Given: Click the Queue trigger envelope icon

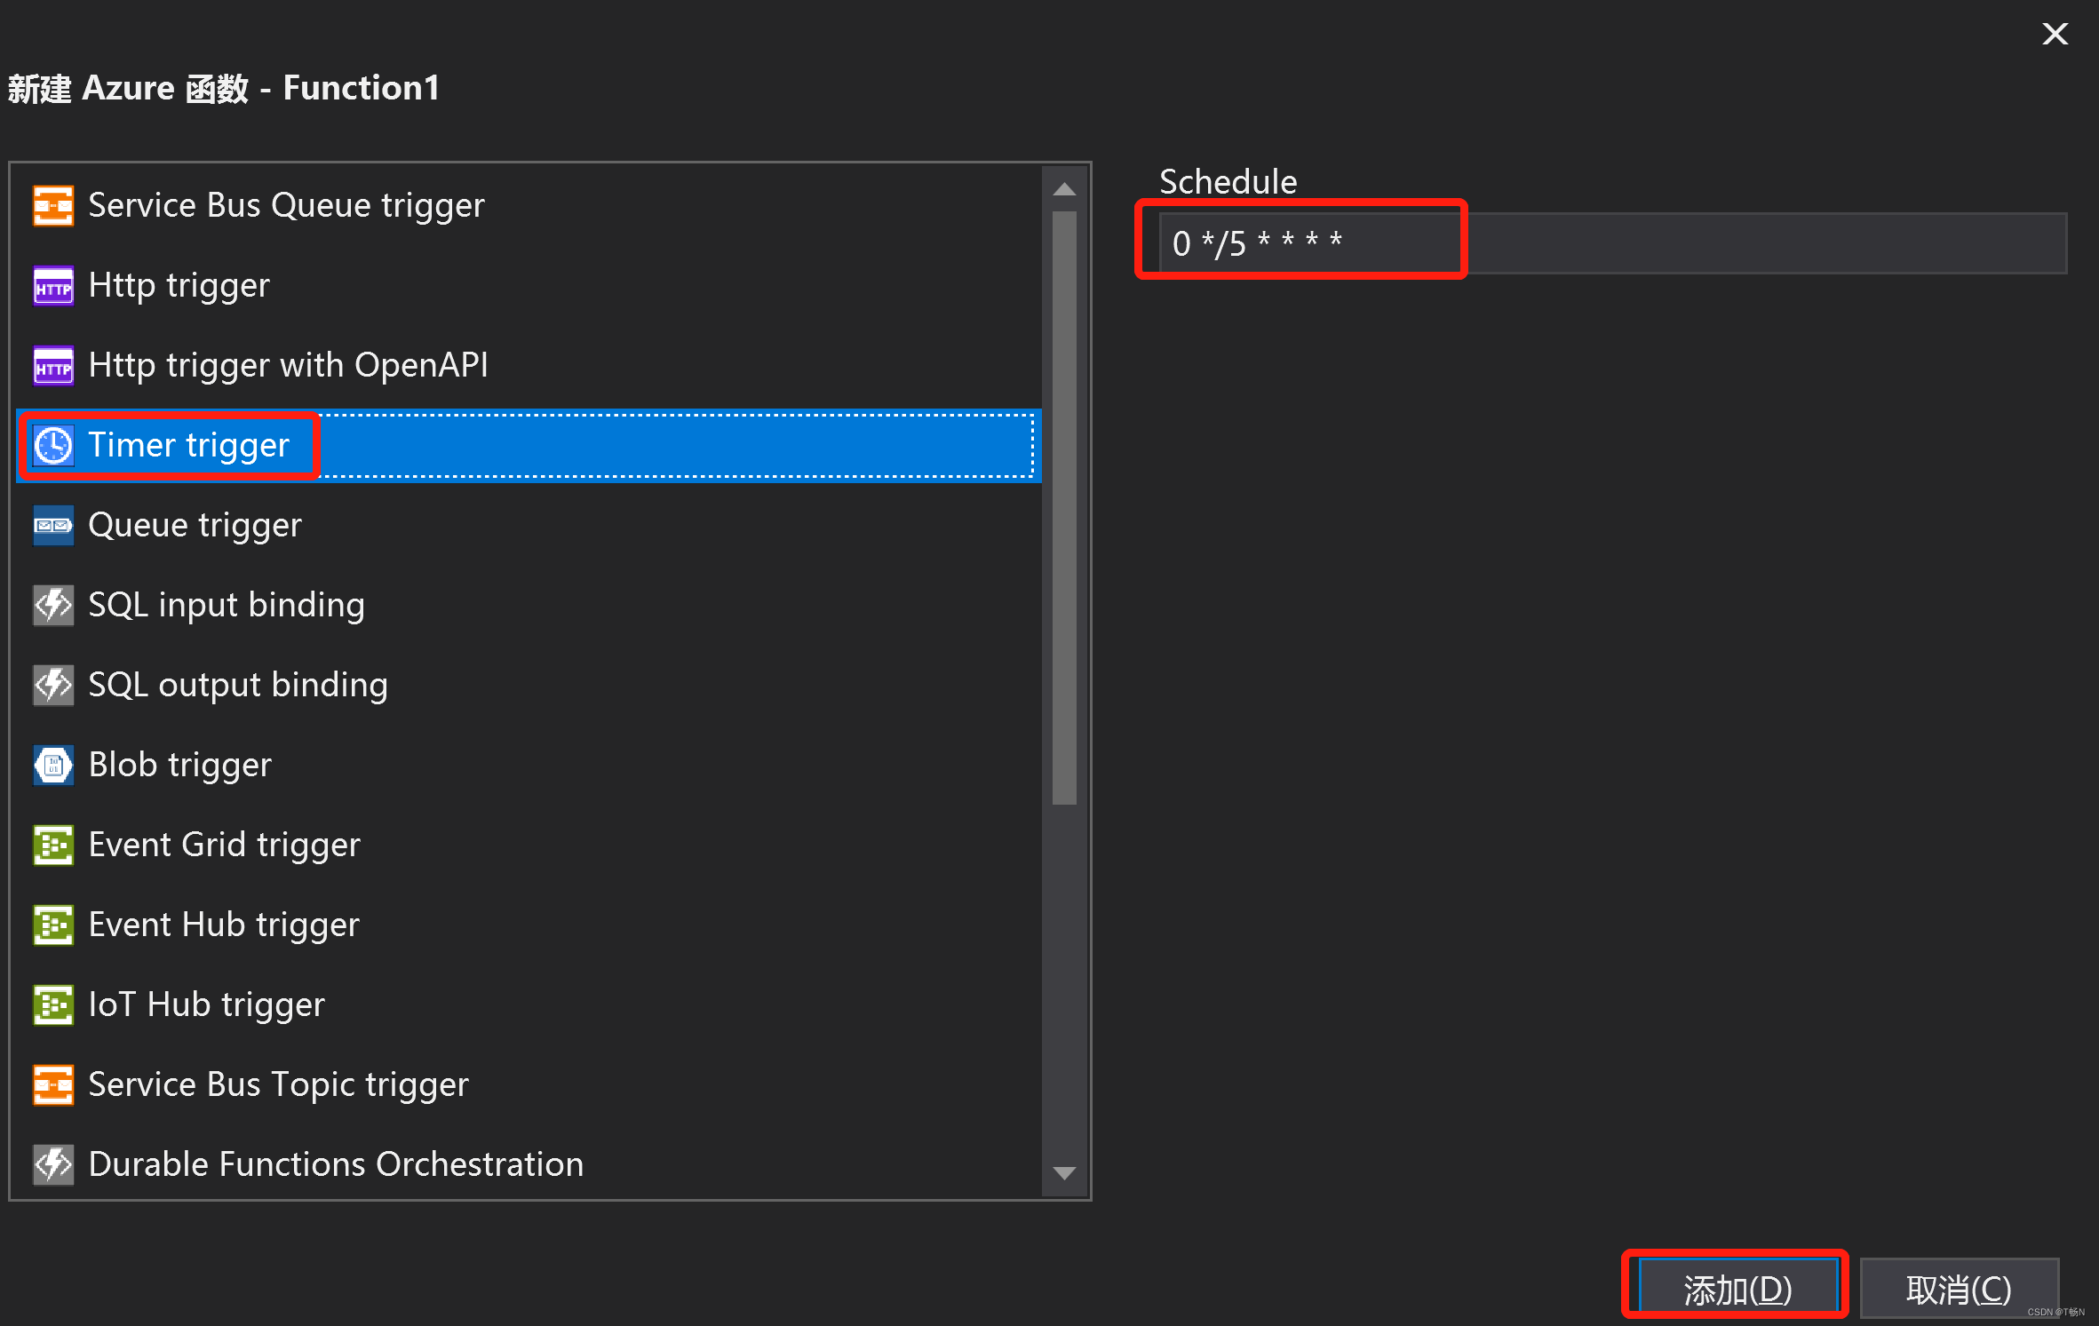Looking at the screenshot, I should (x=53, y=526).
